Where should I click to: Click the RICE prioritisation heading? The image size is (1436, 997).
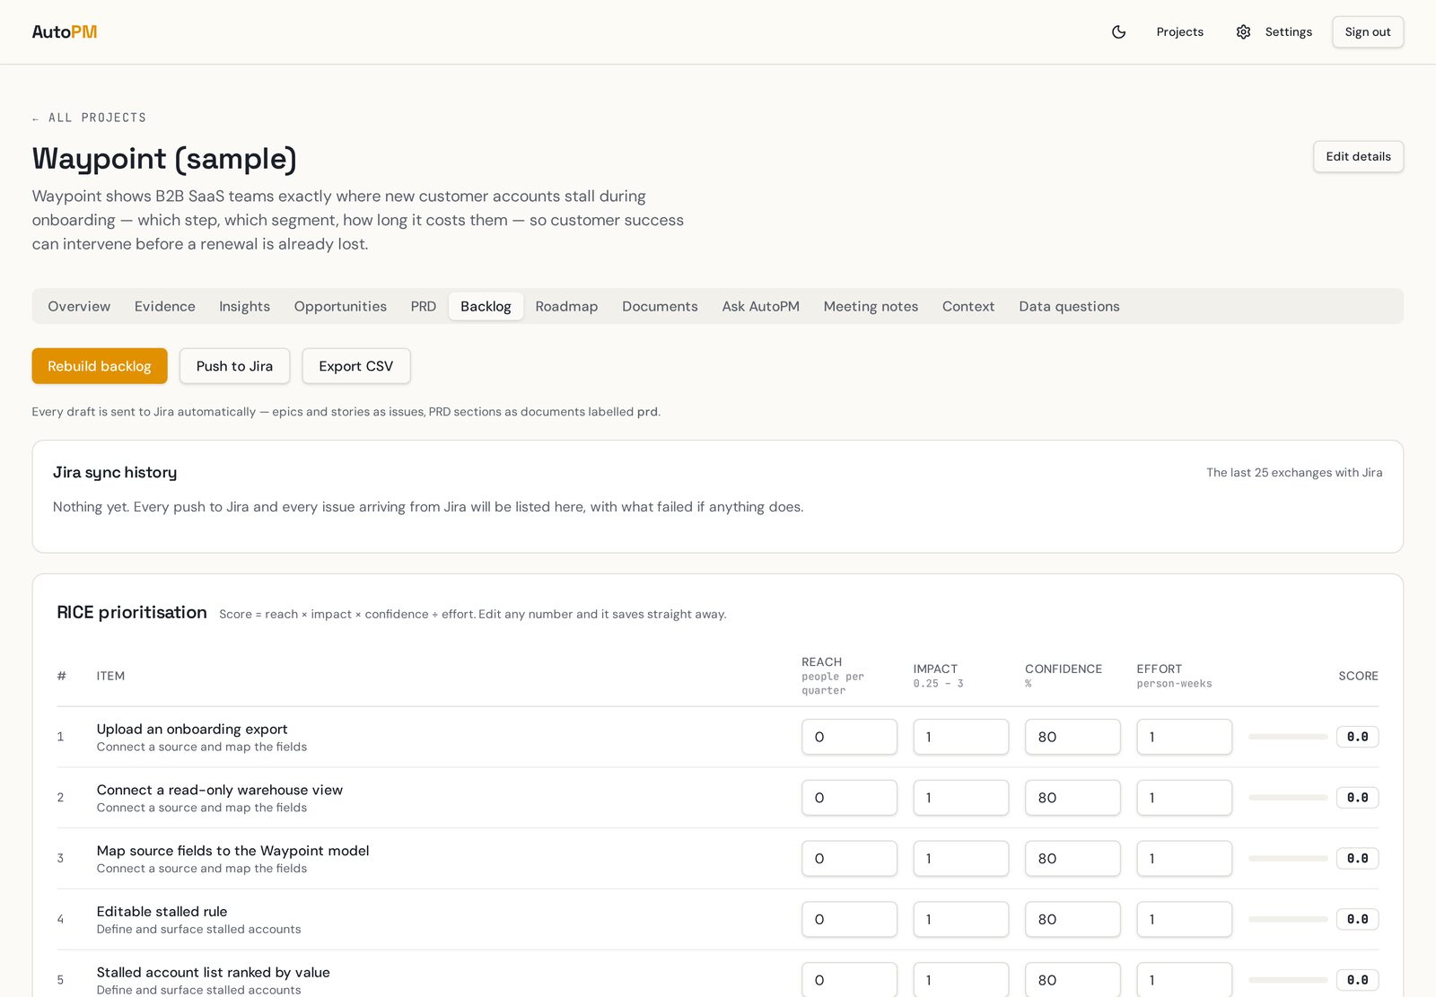132,612
